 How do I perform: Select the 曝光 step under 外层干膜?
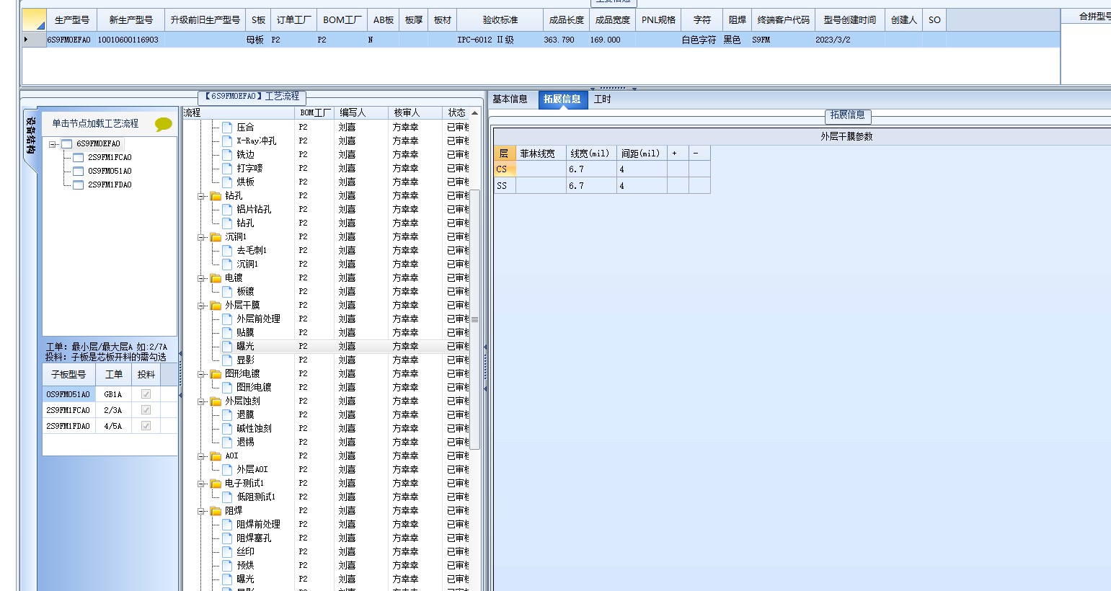click(245, 347)
